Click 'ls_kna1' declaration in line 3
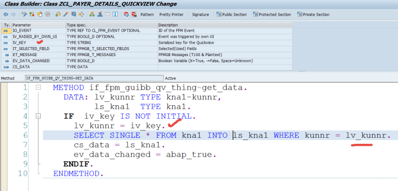The image size is (398, 191). coord(113,107)
